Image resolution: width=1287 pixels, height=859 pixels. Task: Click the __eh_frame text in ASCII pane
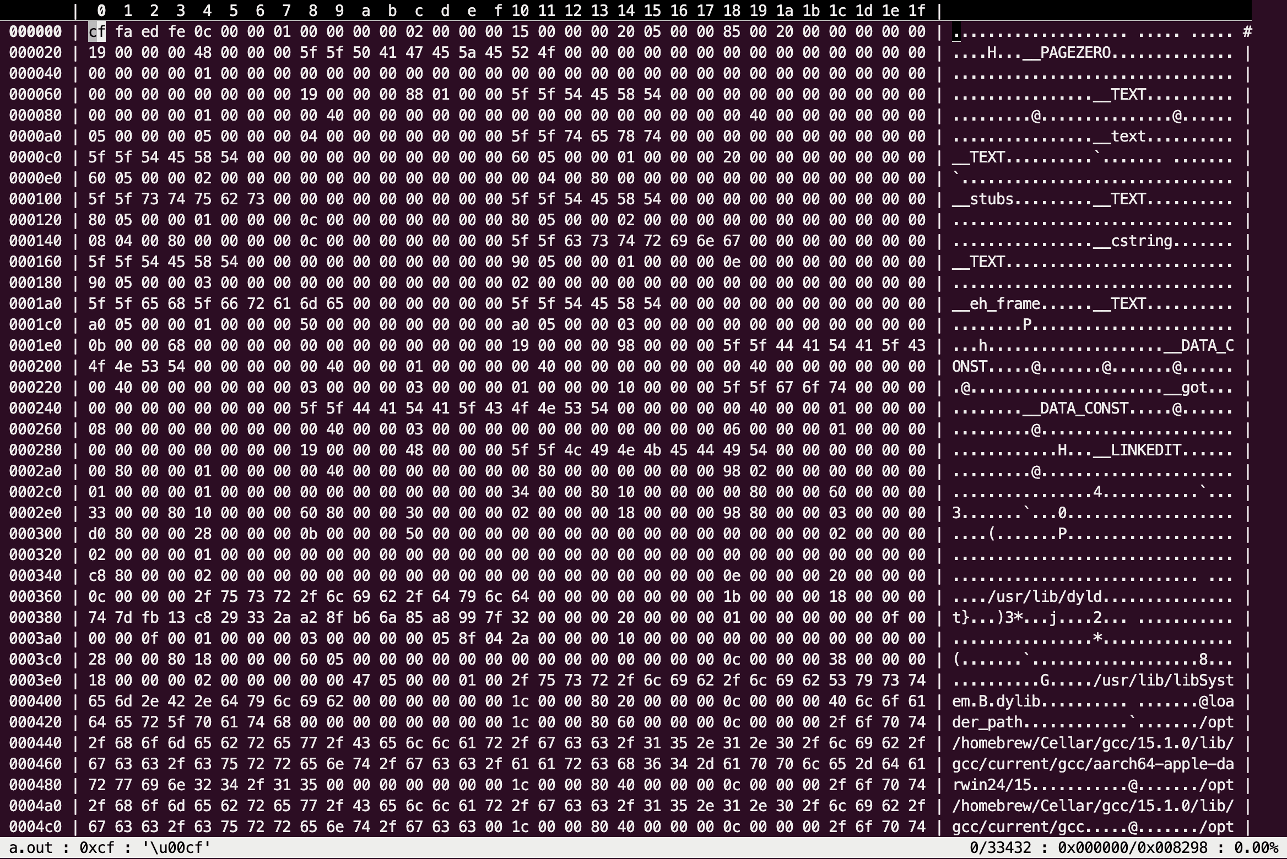[996, 304]
